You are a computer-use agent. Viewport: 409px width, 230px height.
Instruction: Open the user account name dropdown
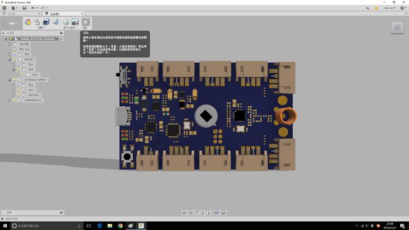tap(389, 8)
